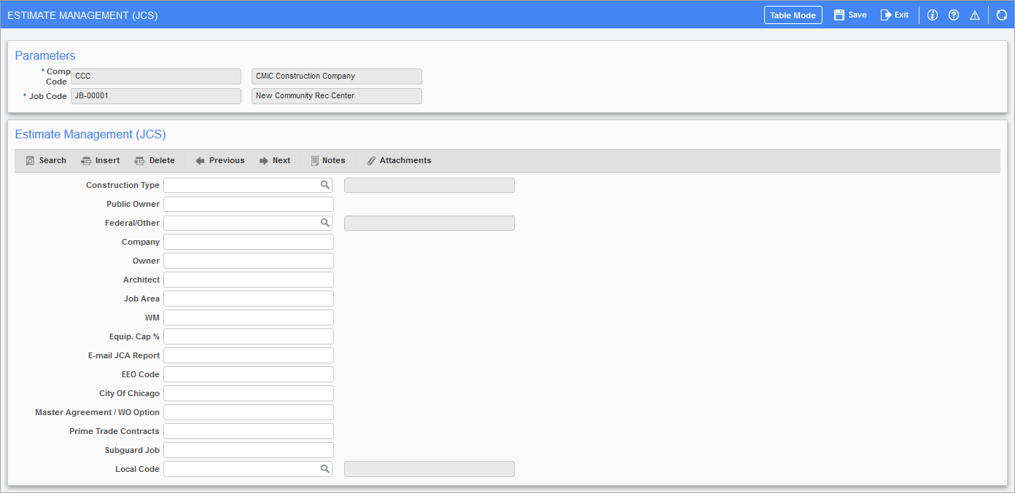The height and width of the screenshot is (493, 1015).
Task: Open the Local Code lookup
Action: pos(325,468)
